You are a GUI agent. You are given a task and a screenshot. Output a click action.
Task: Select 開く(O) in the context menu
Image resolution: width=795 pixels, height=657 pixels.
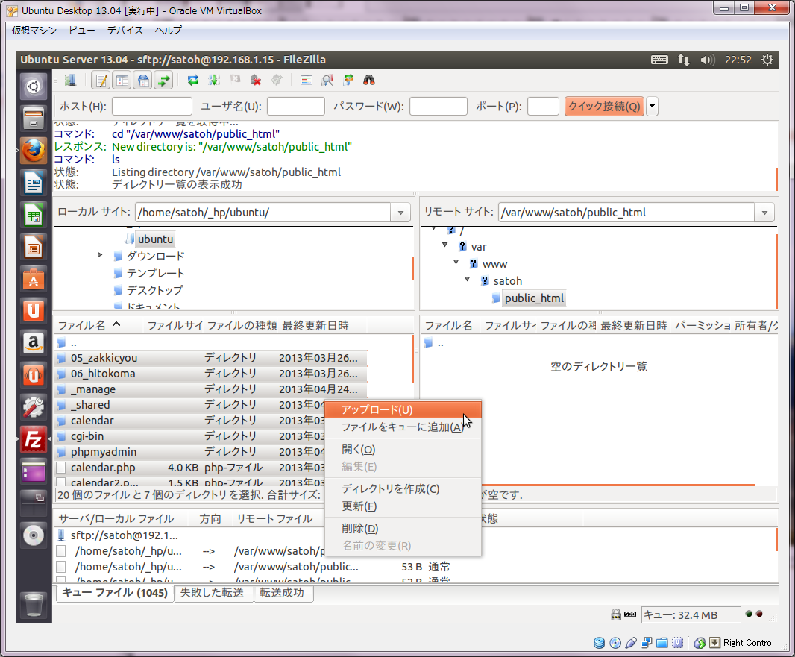click(x=403, y=449)
